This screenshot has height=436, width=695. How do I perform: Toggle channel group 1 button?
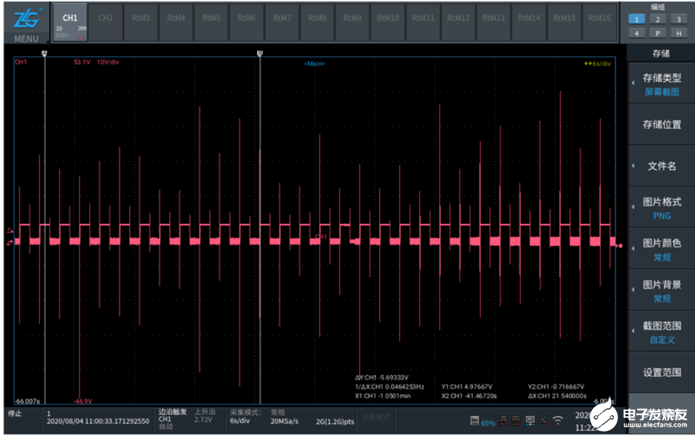click(636, 19)
